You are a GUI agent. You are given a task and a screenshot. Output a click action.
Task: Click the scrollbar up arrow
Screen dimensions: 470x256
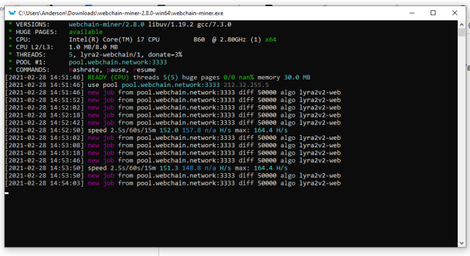click(462, 24)
